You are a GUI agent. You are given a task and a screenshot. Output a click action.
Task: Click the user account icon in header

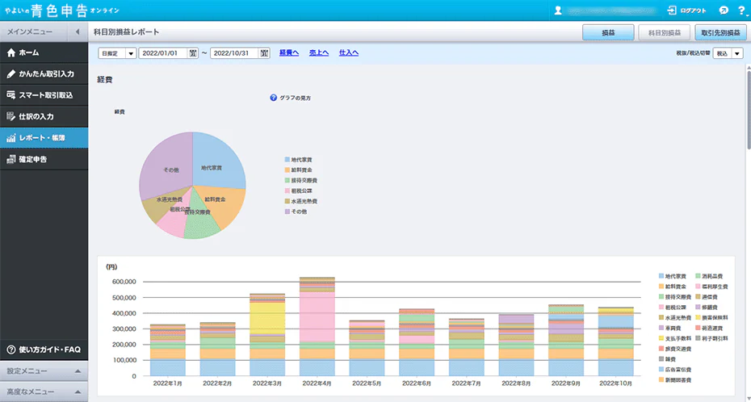(x=558, y=10)
